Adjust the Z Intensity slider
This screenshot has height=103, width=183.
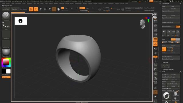coord(88,10)
